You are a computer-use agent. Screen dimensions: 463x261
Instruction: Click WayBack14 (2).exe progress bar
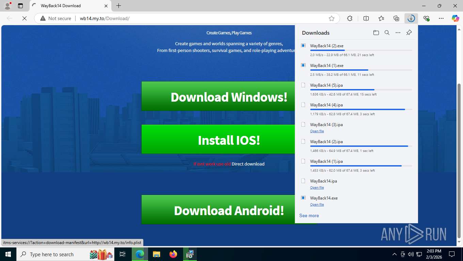tap(361, 50)
